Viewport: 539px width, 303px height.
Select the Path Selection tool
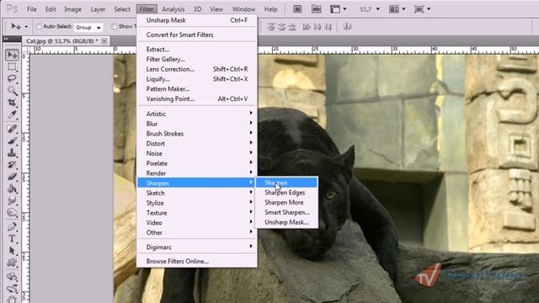point(12,251)
